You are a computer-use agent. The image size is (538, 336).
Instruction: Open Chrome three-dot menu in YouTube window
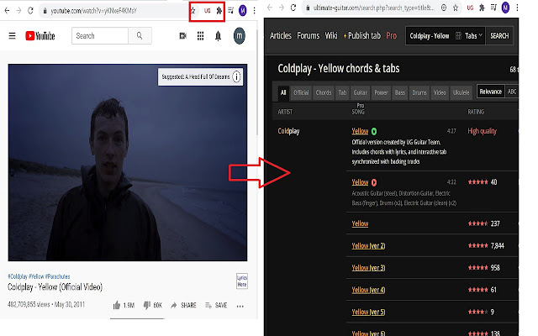tap(254, 11)
